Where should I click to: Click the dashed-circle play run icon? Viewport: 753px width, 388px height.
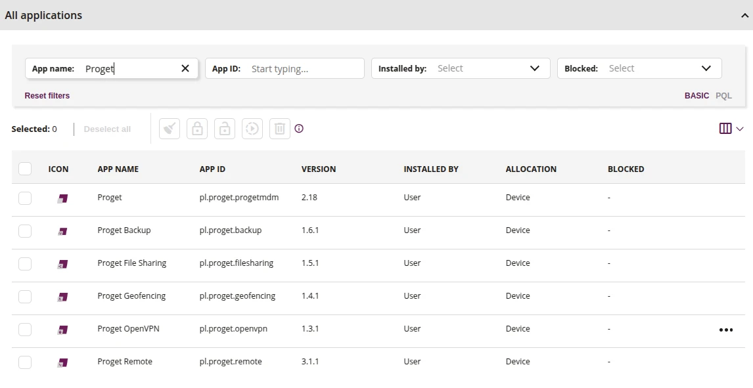[x=252, y=129]
